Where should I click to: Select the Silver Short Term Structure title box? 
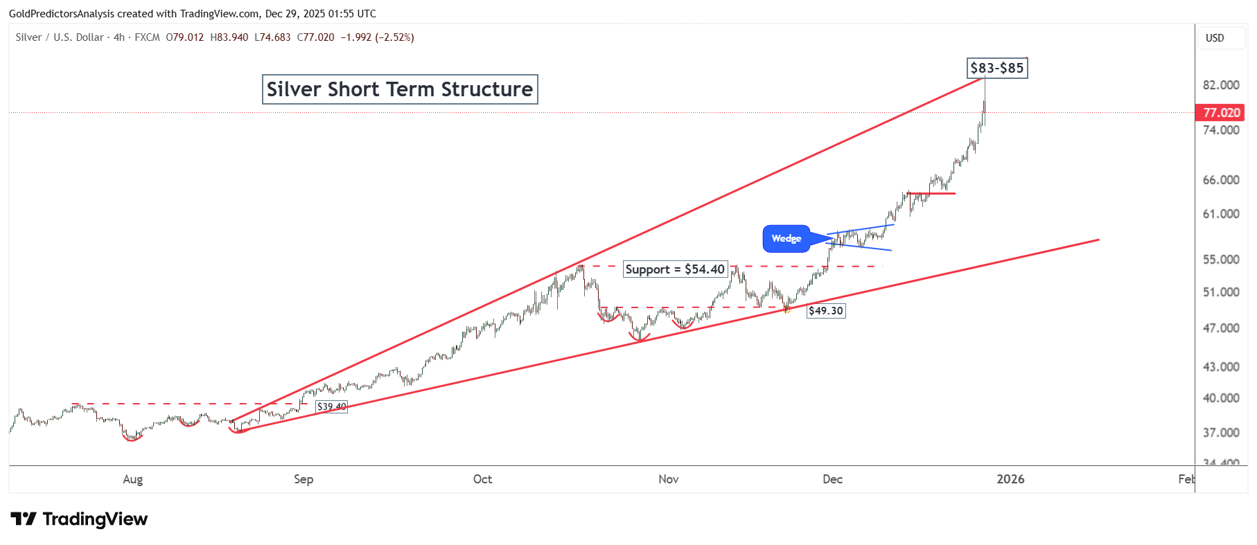click(400, 89)
